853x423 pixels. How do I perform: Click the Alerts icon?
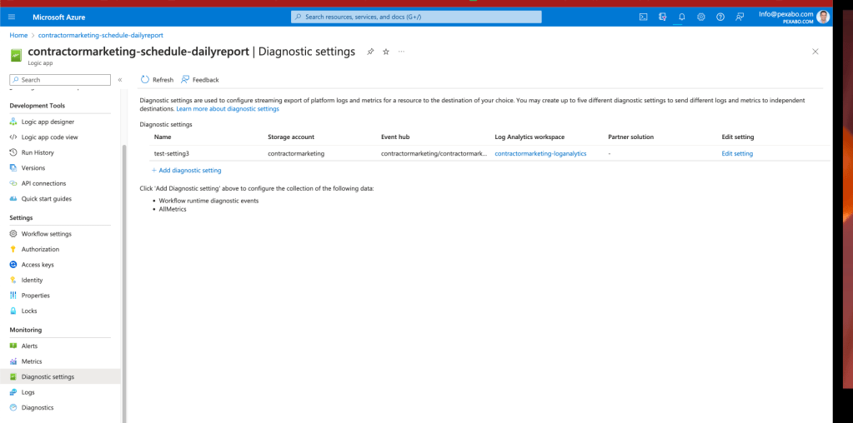pos(13,346)
